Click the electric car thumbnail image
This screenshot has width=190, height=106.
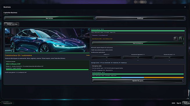[x=47, y=40]
